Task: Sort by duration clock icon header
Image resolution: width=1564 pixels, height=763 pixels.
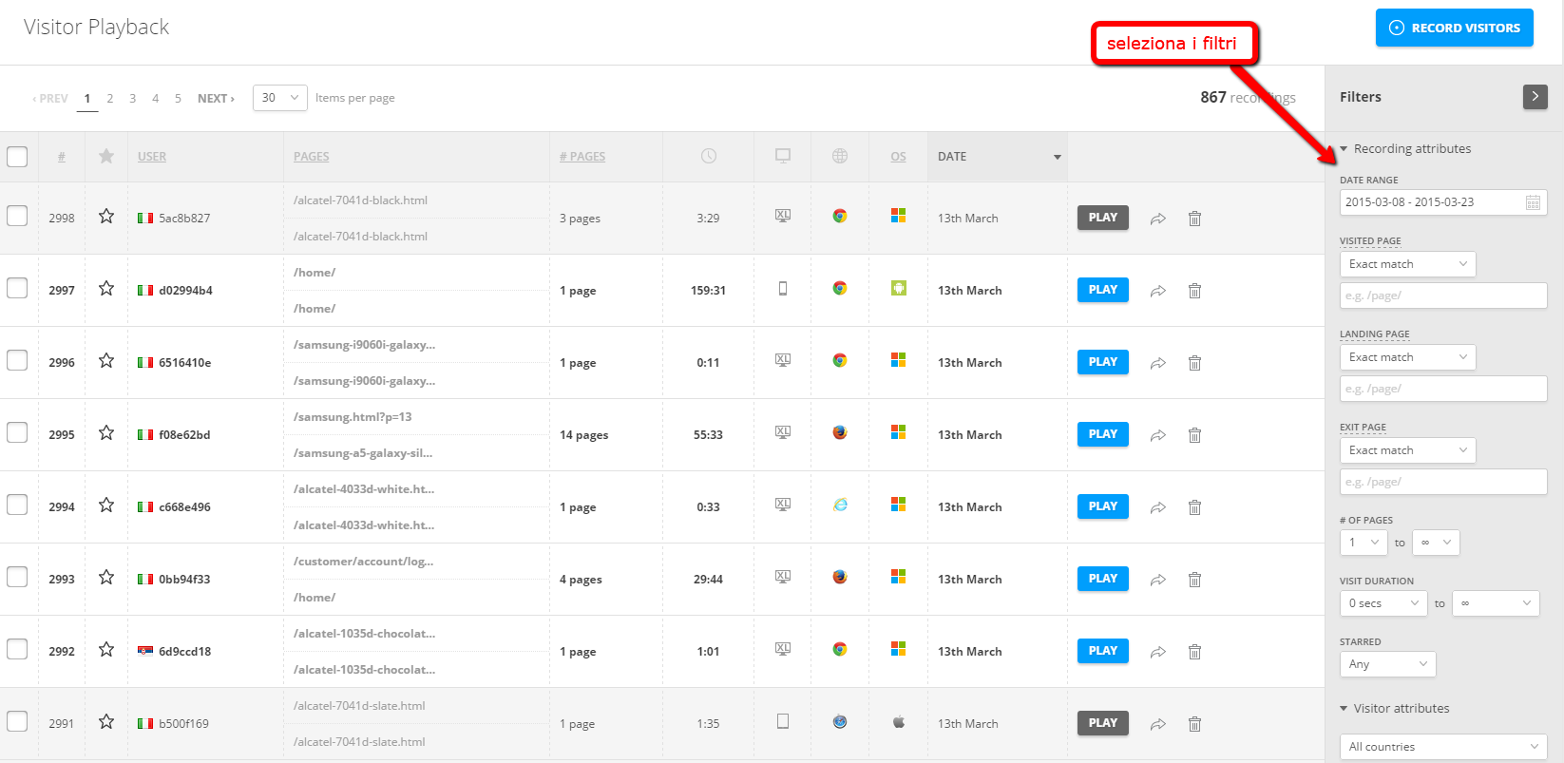Action: point(709,157)
